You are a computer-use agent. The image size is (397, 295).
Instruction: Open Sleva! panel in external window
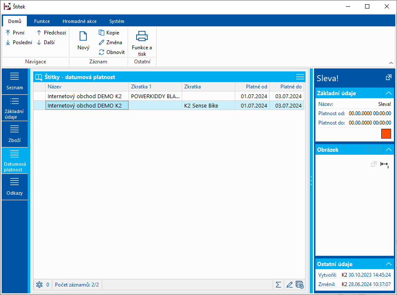(388, 78)
